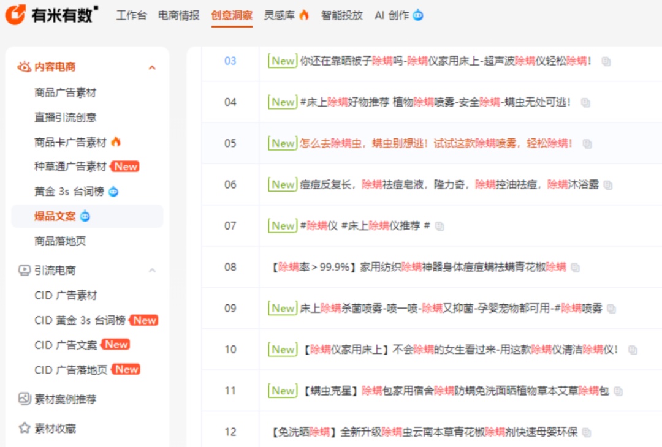Open the AI 创作 tab
Viewport: 662px width, 447px height.
coord(392,15)
